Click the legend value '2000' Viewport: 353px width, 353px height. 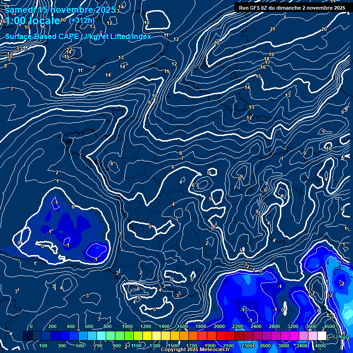click(219, 326)
